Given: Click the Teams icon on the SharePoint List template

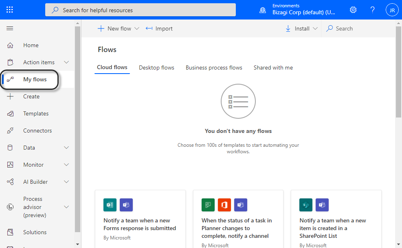Looking at the screenshot, I should (x=322, y=205).
